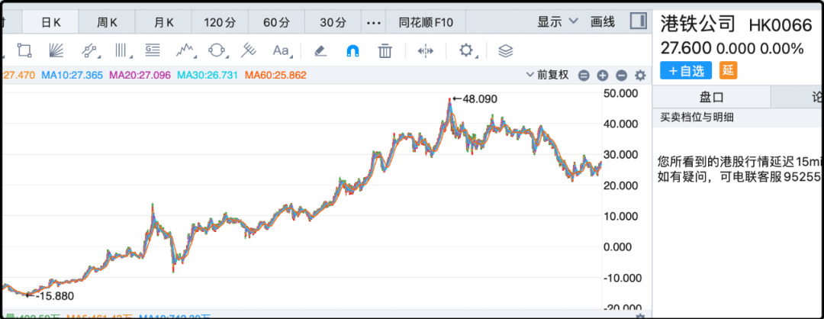Open the 盘口 order book tab
Screen dimensions: 824x319
[711, 97]
